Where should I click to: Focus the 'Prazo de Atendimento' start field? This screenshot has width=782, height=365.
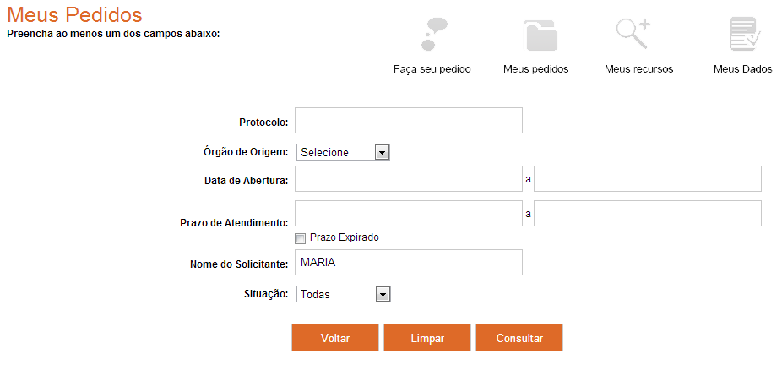coord(409,214)
